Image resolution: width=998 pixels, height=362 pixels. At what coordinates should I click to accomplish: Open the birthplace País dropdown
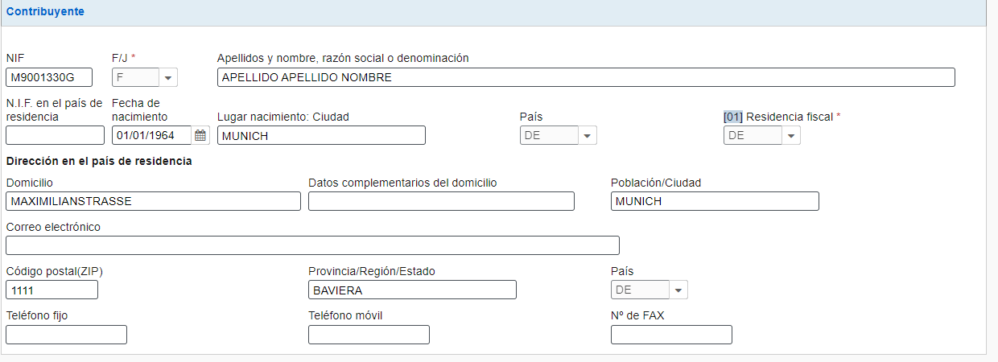tap(588, 136)
